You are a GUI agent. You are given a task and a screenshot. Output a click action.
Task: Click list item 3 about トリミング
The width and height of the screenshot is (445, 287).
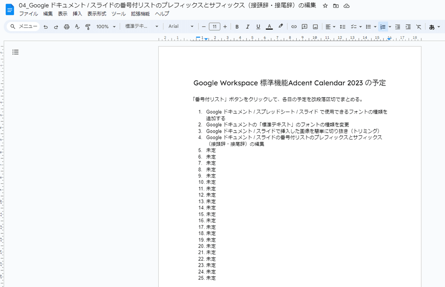tap(294, 131)
